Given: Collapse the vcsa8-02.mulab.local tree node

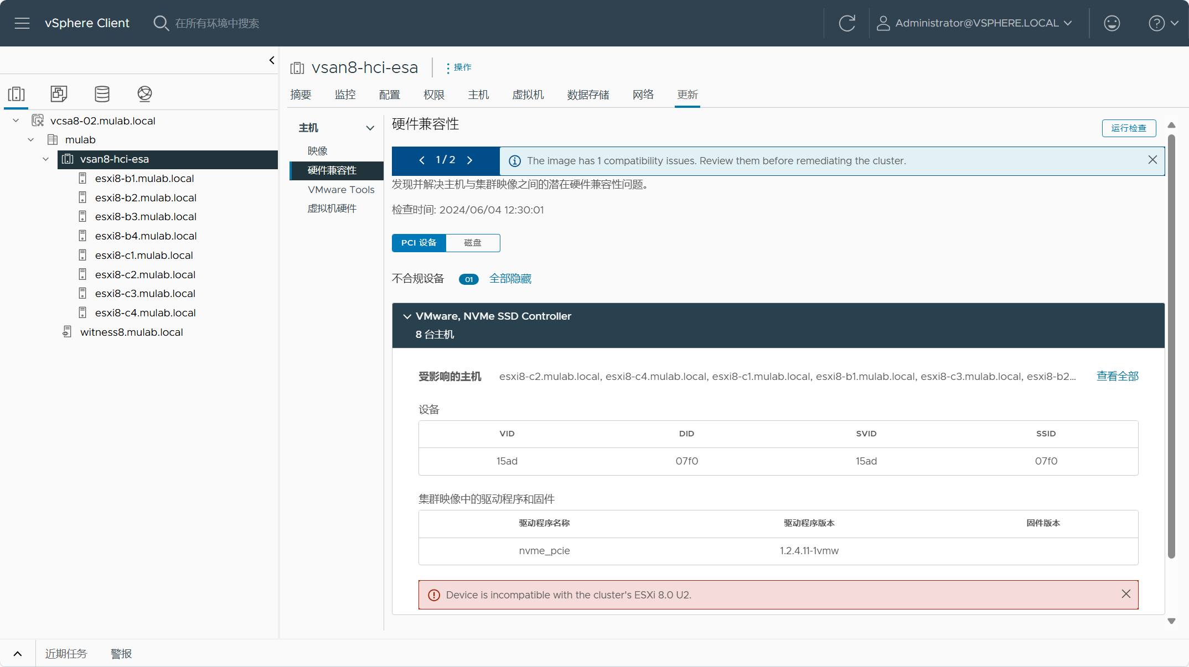Looking at the screenshot, I should pos(16,121).
